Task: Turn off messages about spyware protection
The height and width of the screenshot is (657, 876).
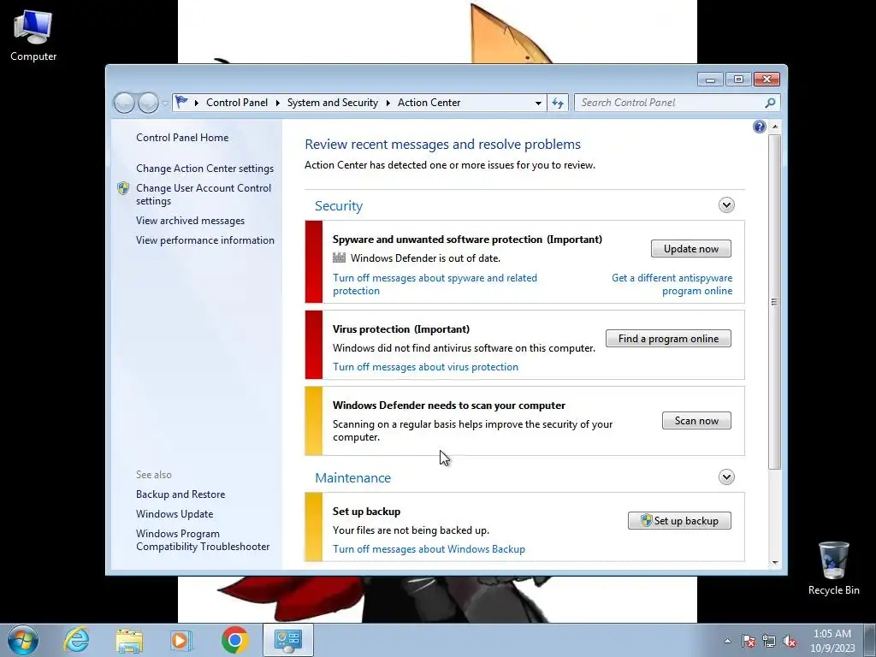Action: 435,284
